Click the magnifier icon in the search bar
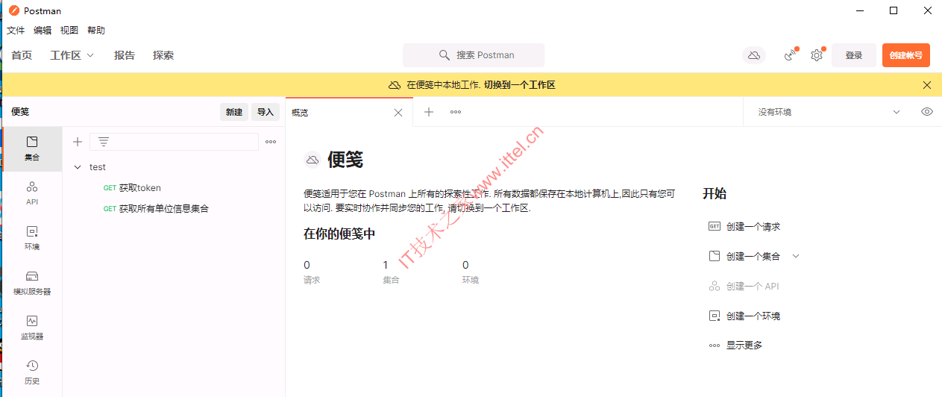The image size is (942, 397). pos(445,55)
